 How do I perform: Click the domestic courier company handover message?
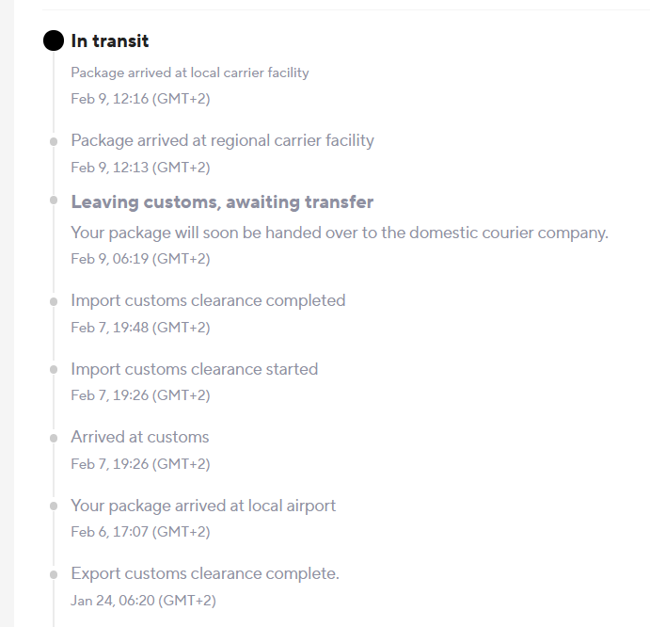click(x=340, y=233)
